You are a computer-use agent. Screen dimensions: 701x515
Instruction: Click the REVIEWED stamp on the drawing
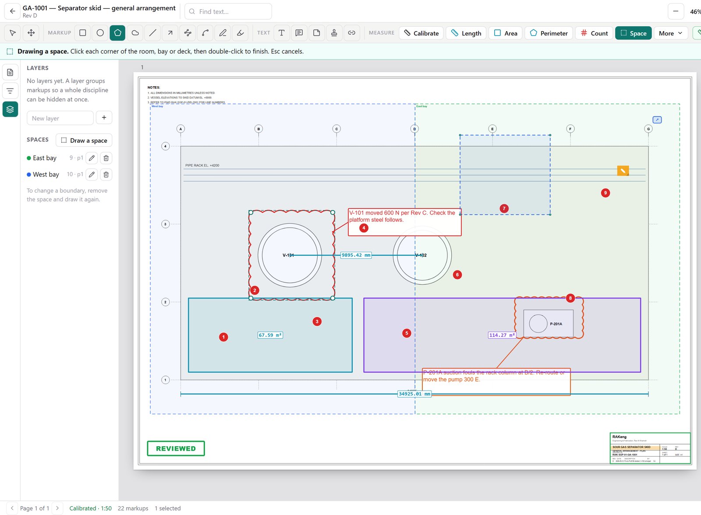pyautogui.click(x=176, y=448)
